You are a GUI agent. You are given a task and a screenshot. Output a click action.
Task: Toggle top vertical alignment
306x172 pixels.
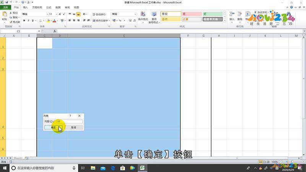point(70,14)
